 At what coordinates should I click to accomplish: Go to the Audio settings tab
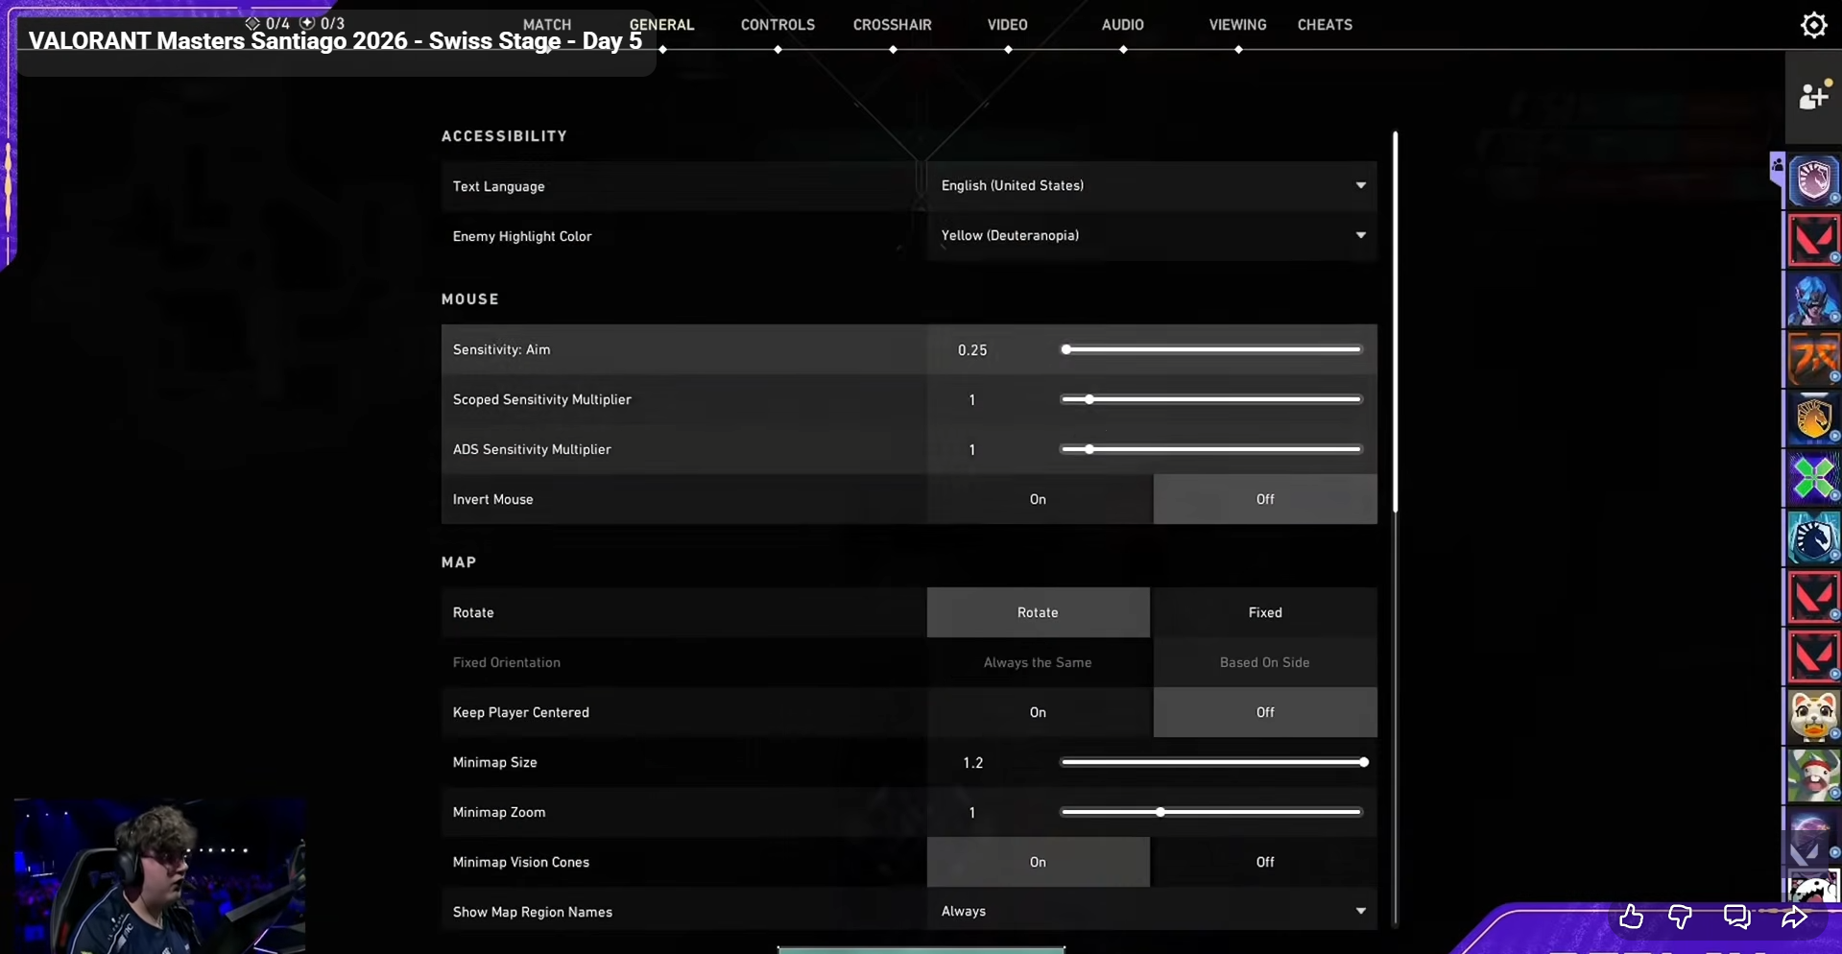[x=1122, y=25]
